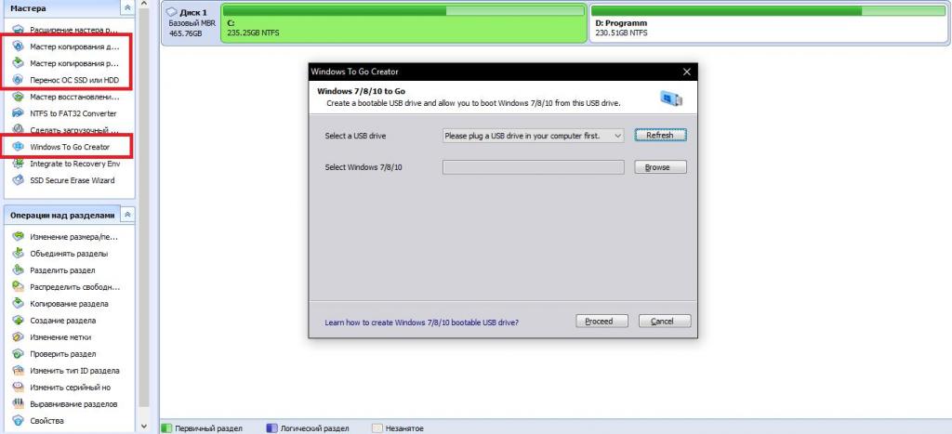The image size is (952, 434).
Task: Click Browse to select Windows image
Action: (660, 167)
